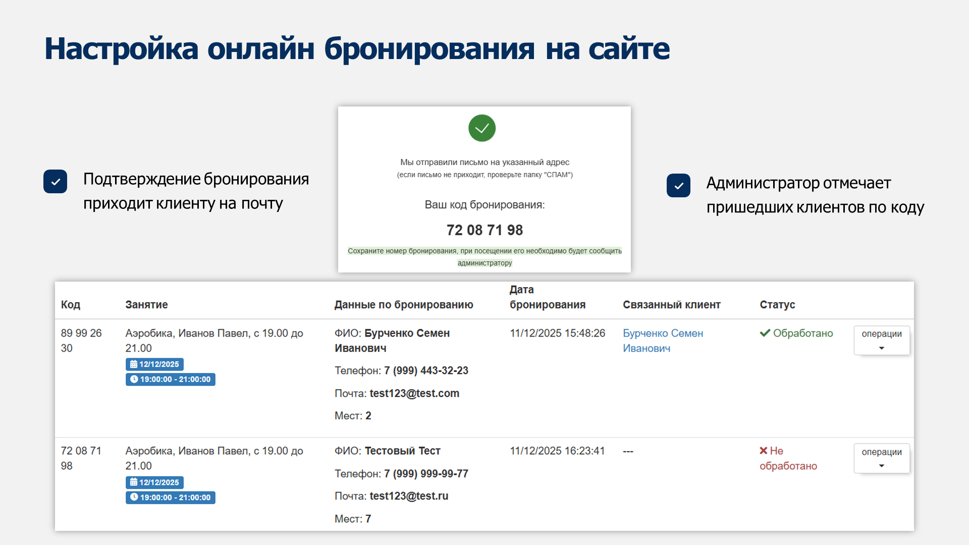The image size is (969, 545).
Task: Click 'Не обработано' status text
Action: point(788,458)
